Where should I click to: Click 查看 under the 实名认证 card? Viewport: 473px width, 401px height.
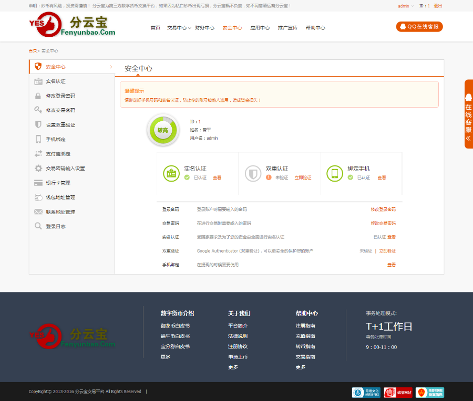[217, 177]
